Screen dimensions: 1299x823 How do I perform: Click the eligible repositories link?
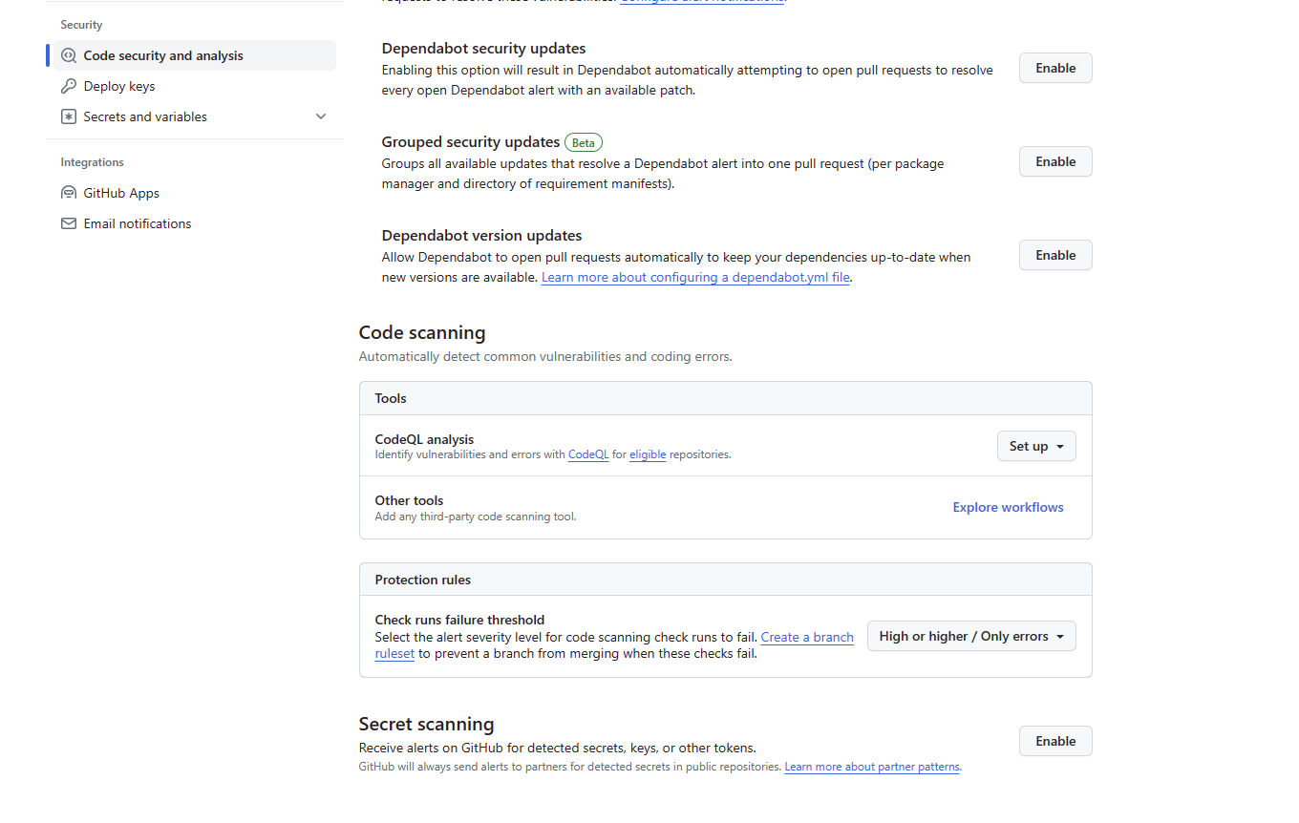[648, 454]
